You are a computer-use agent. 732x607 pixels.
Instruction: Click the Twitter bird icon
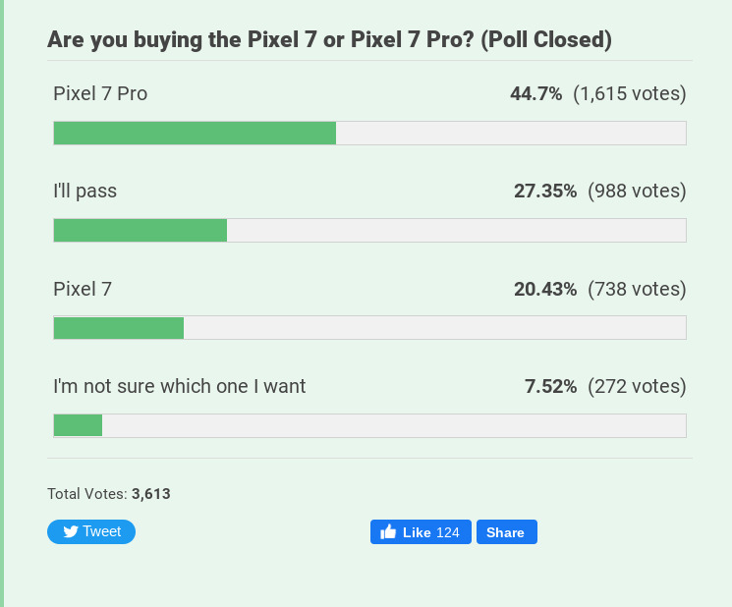click(70, 532)
